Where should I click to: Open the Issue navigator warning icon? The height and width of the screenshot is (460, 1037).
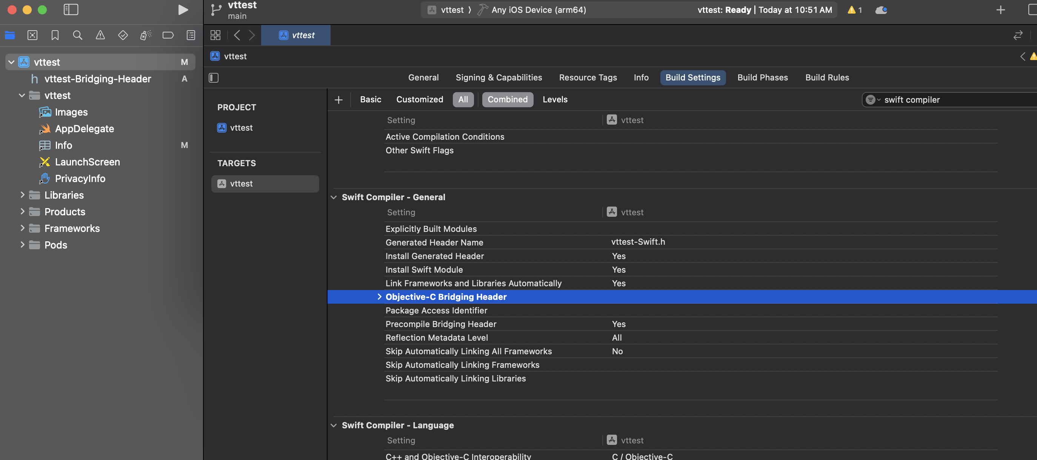click(x=100, y=36)
